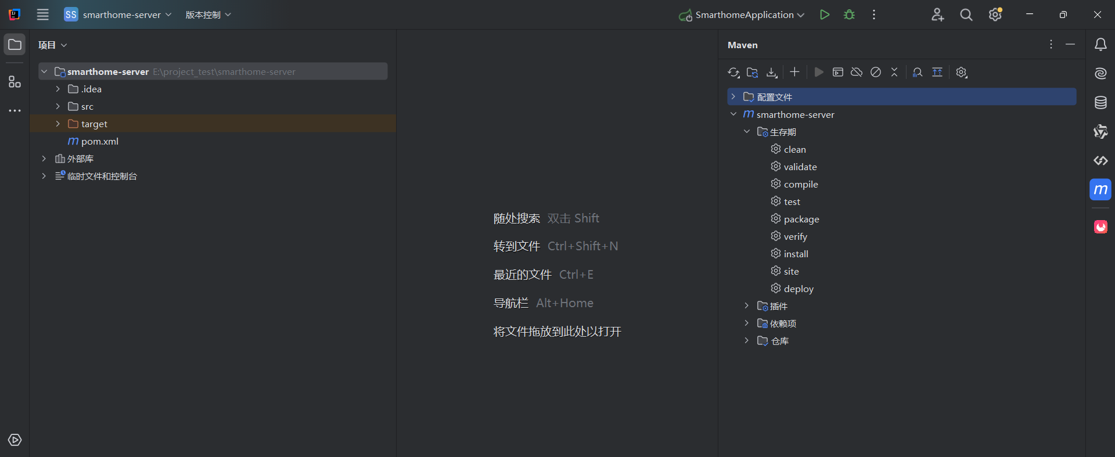1115x457 pixels.
Task: Select the compile lifecycle goal
Action: [x=794, y=184]
